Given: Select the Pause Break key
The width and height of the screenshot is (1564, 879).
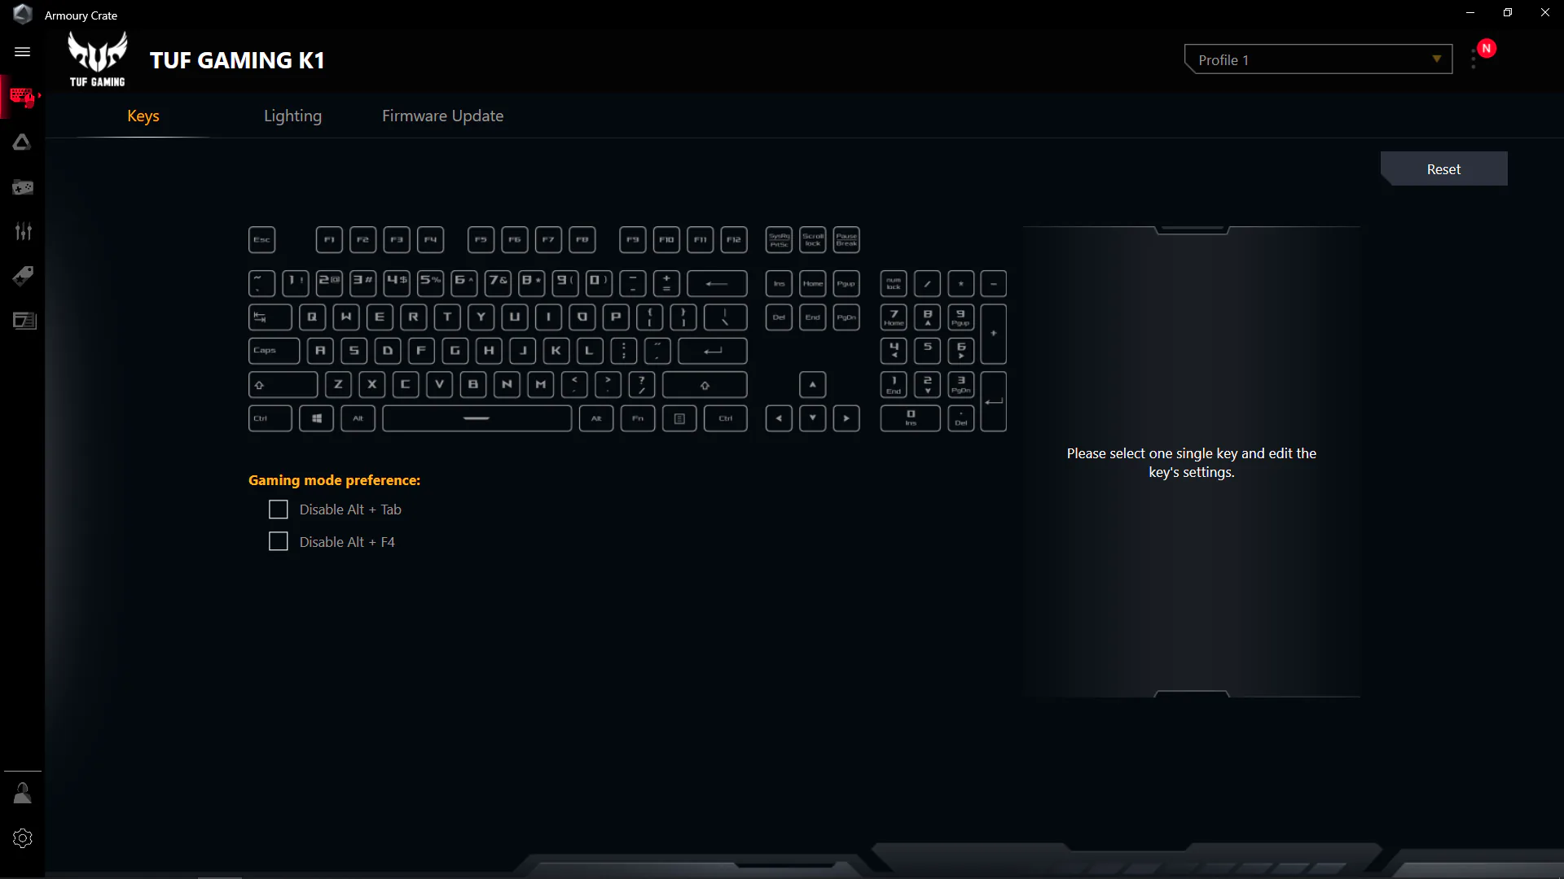Looking at the screenshot, I should pos(846,239).
